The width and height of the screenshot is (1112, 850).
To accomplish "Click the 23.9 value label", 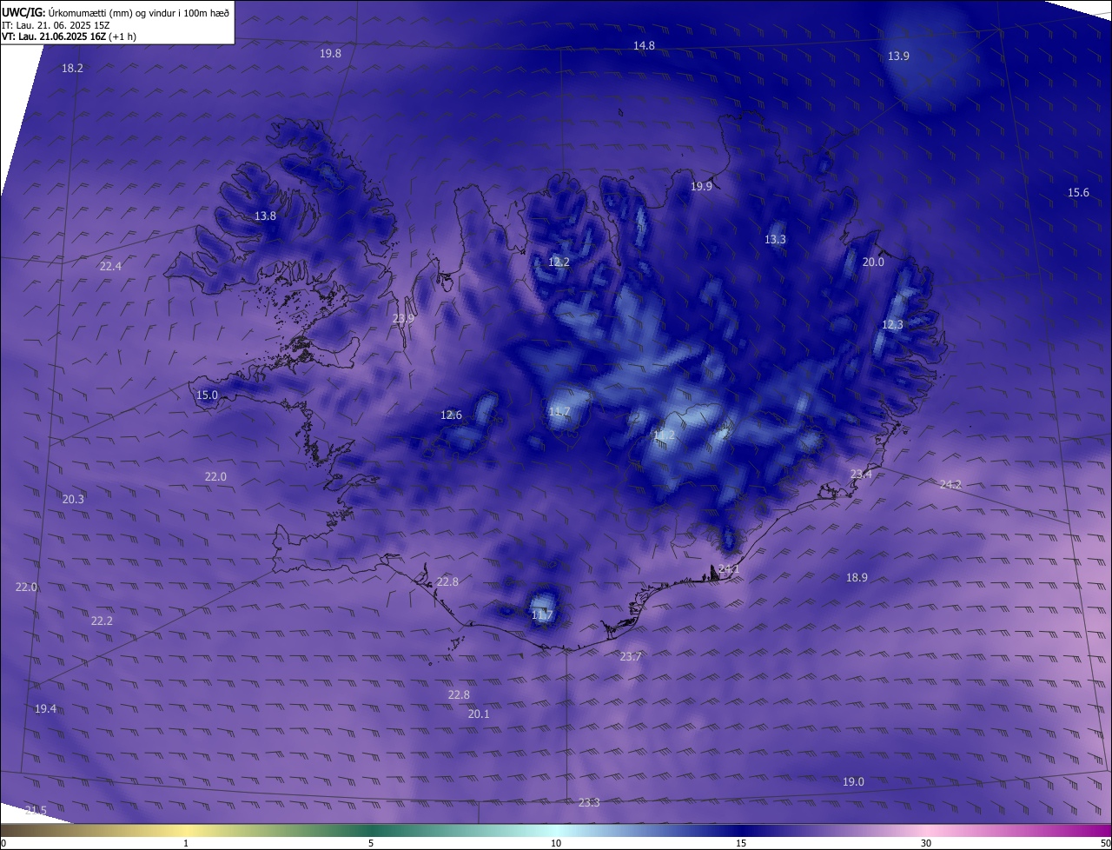I will [x=403, y=319].
